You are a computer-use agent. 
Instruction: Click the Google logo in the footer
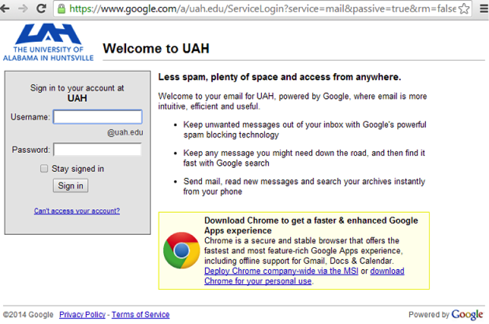(467, 314)
